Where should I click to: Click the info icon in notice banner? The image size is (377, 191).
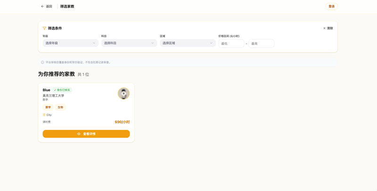pyautogui.click(x=42, y=63)
